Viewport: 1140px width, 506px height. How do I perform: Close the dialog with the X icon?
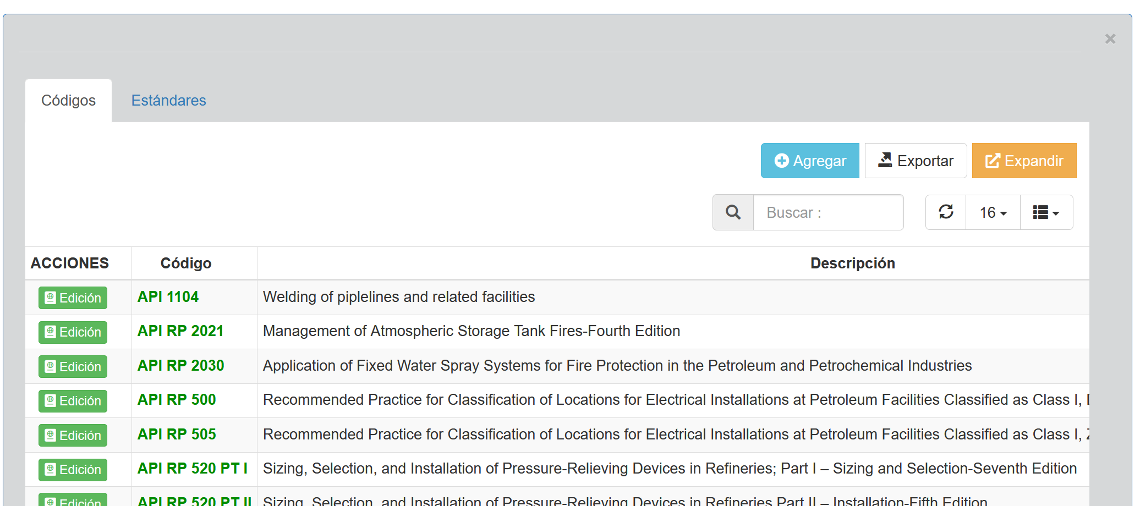tap(1110, 39)
